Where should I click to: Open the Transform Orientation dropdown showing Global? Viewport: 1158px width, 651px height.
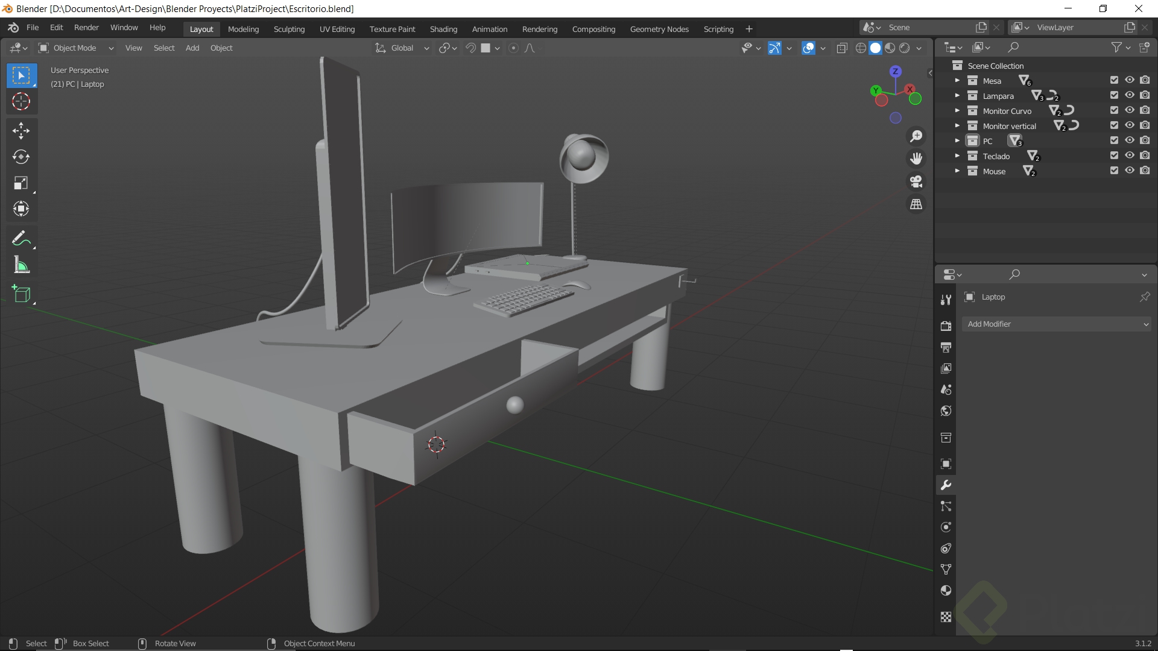(x=402, y=48)
